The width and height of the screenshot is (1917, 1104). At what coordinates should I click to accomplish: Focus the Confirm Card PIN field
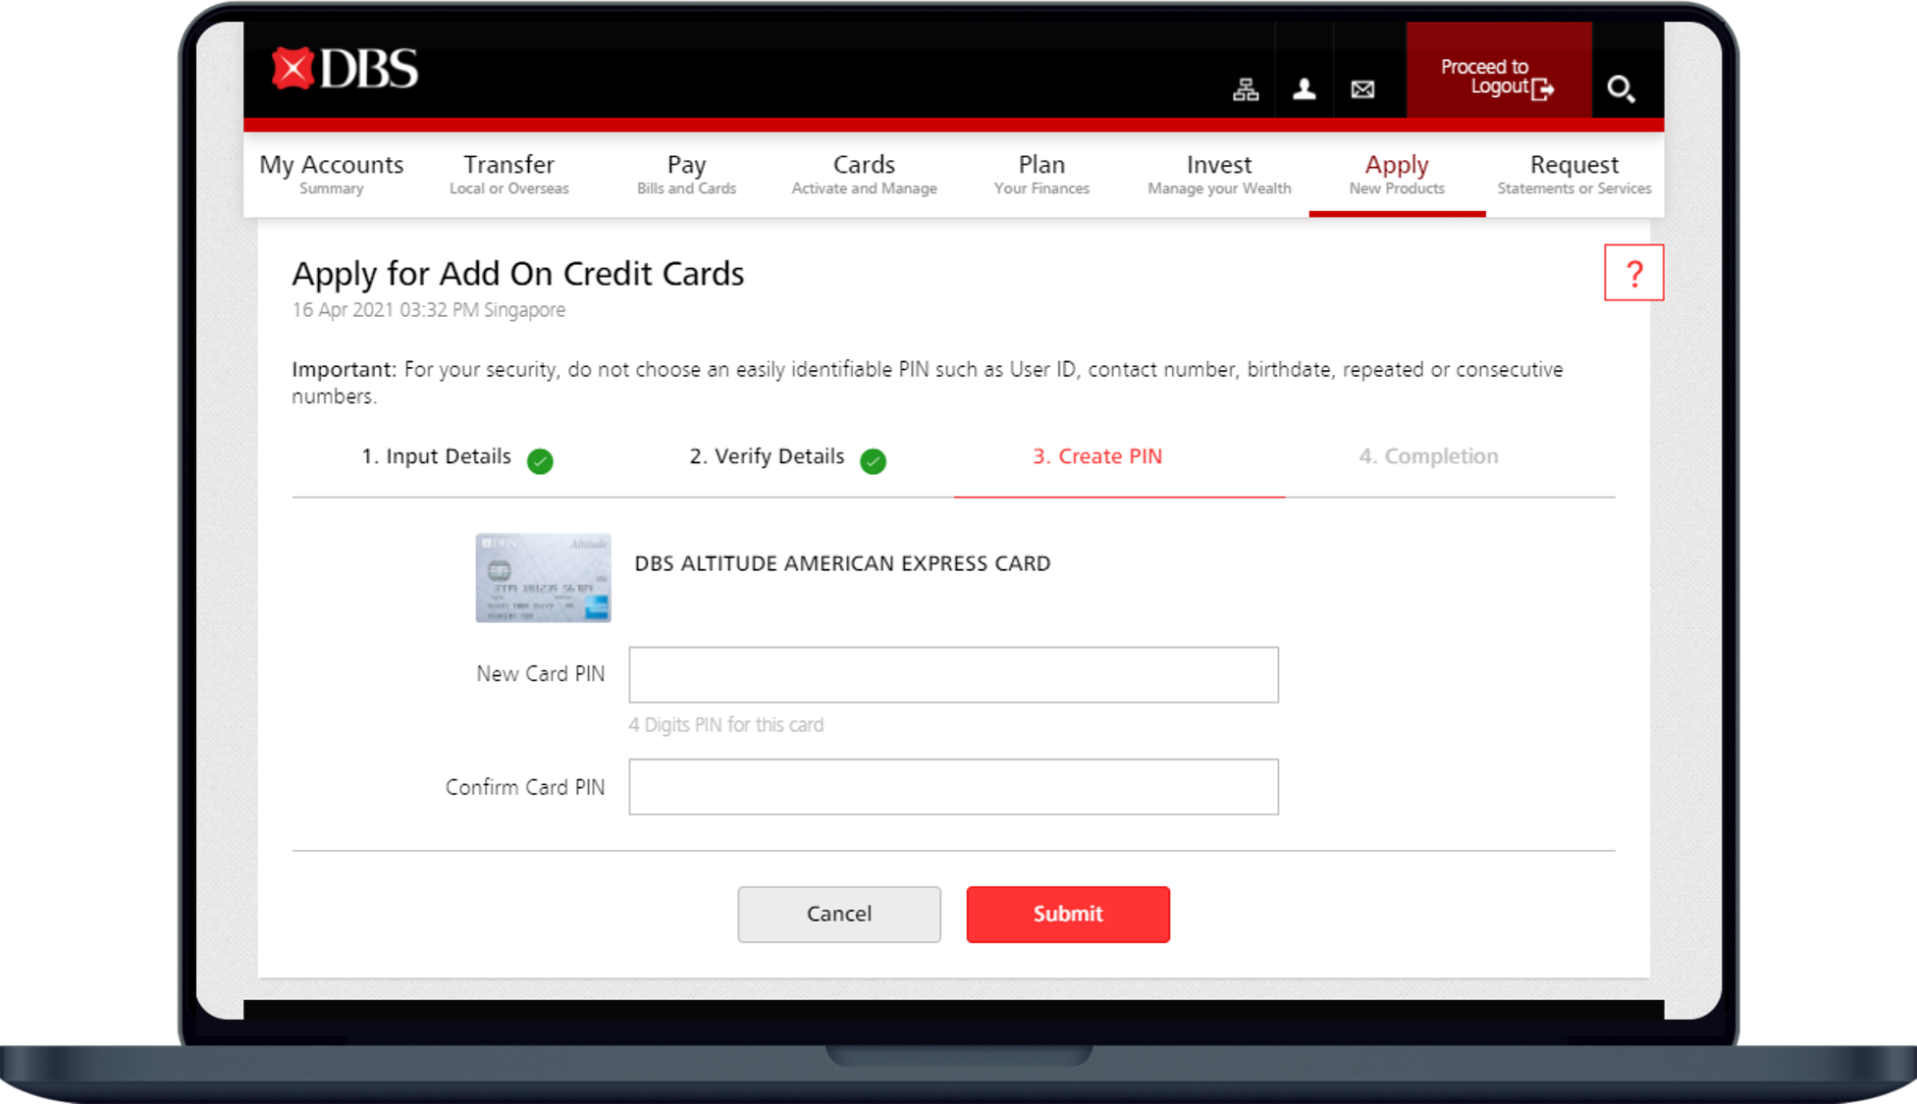(x=953, y=786)
